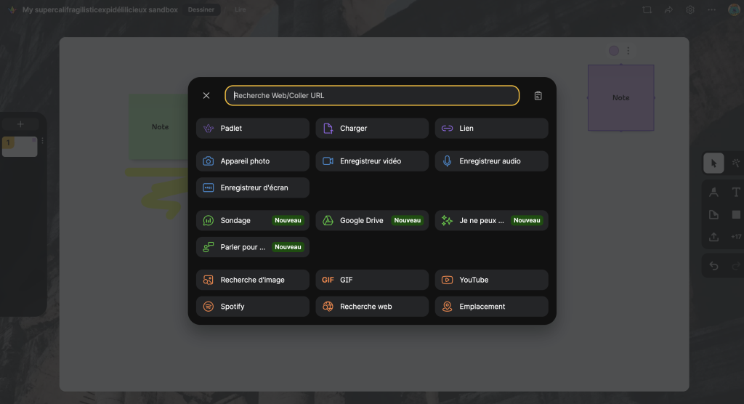Viewport: 744px width, 404px height.
Task: Launch Enregistreur d'écran
Action: coord(252,187)
